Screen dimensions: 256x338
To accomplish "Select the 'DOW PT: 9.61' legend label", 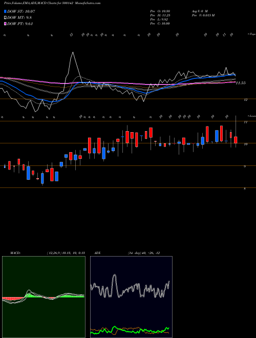I will 20,24.
